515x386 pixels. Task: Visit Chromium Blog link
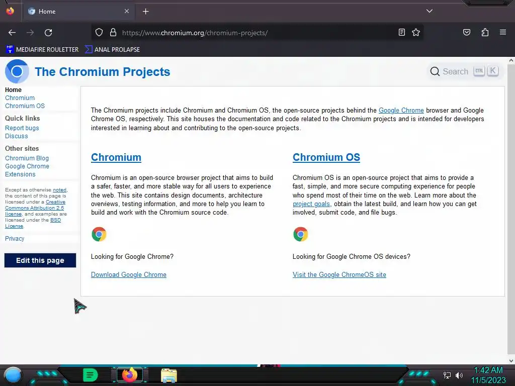[27, 158]
